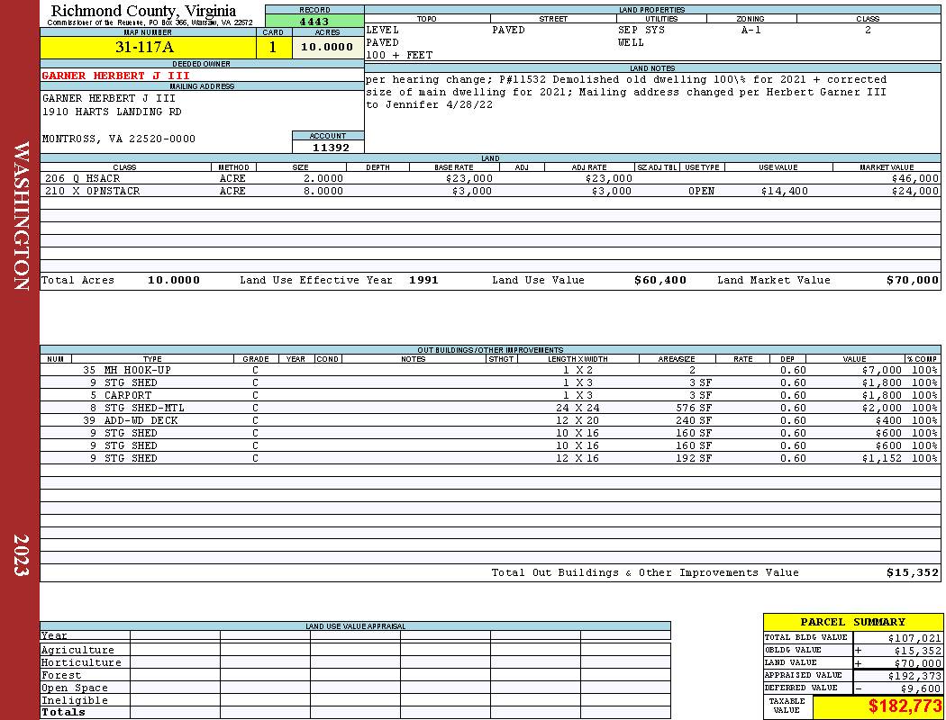Select taxable value $182,773
This screenshot has height=720, width=946.
pyautogui.click(x=905, y=706)
